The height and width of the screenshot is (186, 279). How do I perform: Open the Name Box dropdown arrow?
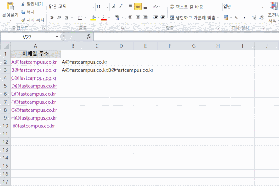pos(57,37)
